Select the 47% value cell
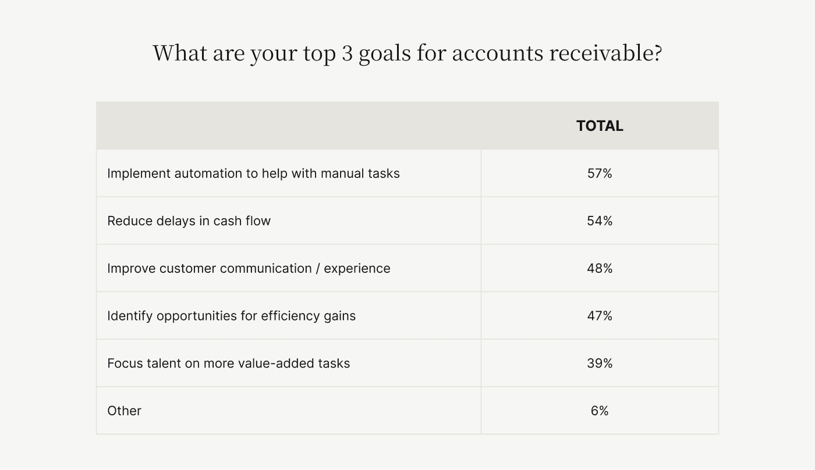Image resolution: width=815 pixels, height=470 pixels. (x=600, y=316)
